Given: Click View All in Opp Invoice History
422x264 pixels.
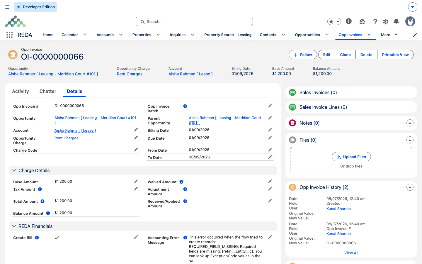Looking at the screenshot, I should pyautogui.click(x=351, y=253).
